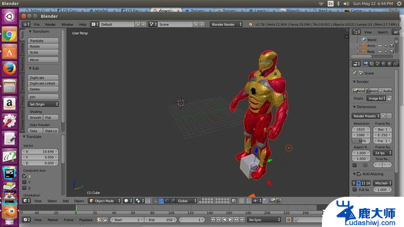Click the OpenGL render image camera icon
Screen dimensions: 404x227
pyautogui.click(x=272, y=201)
